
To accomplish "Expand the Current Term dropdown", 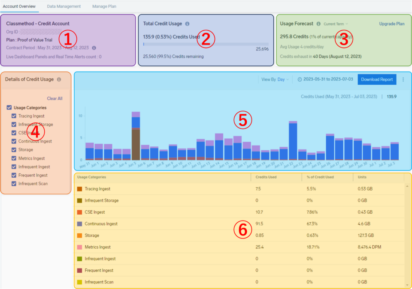I will 336,24.
